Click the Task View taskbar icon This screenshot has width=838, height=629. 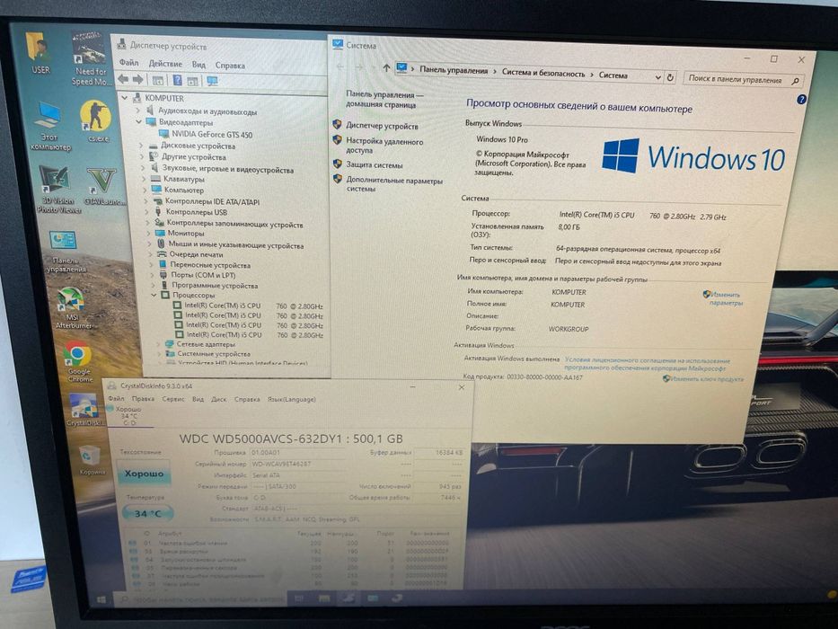pyautogui.click(x=299, y=598)
